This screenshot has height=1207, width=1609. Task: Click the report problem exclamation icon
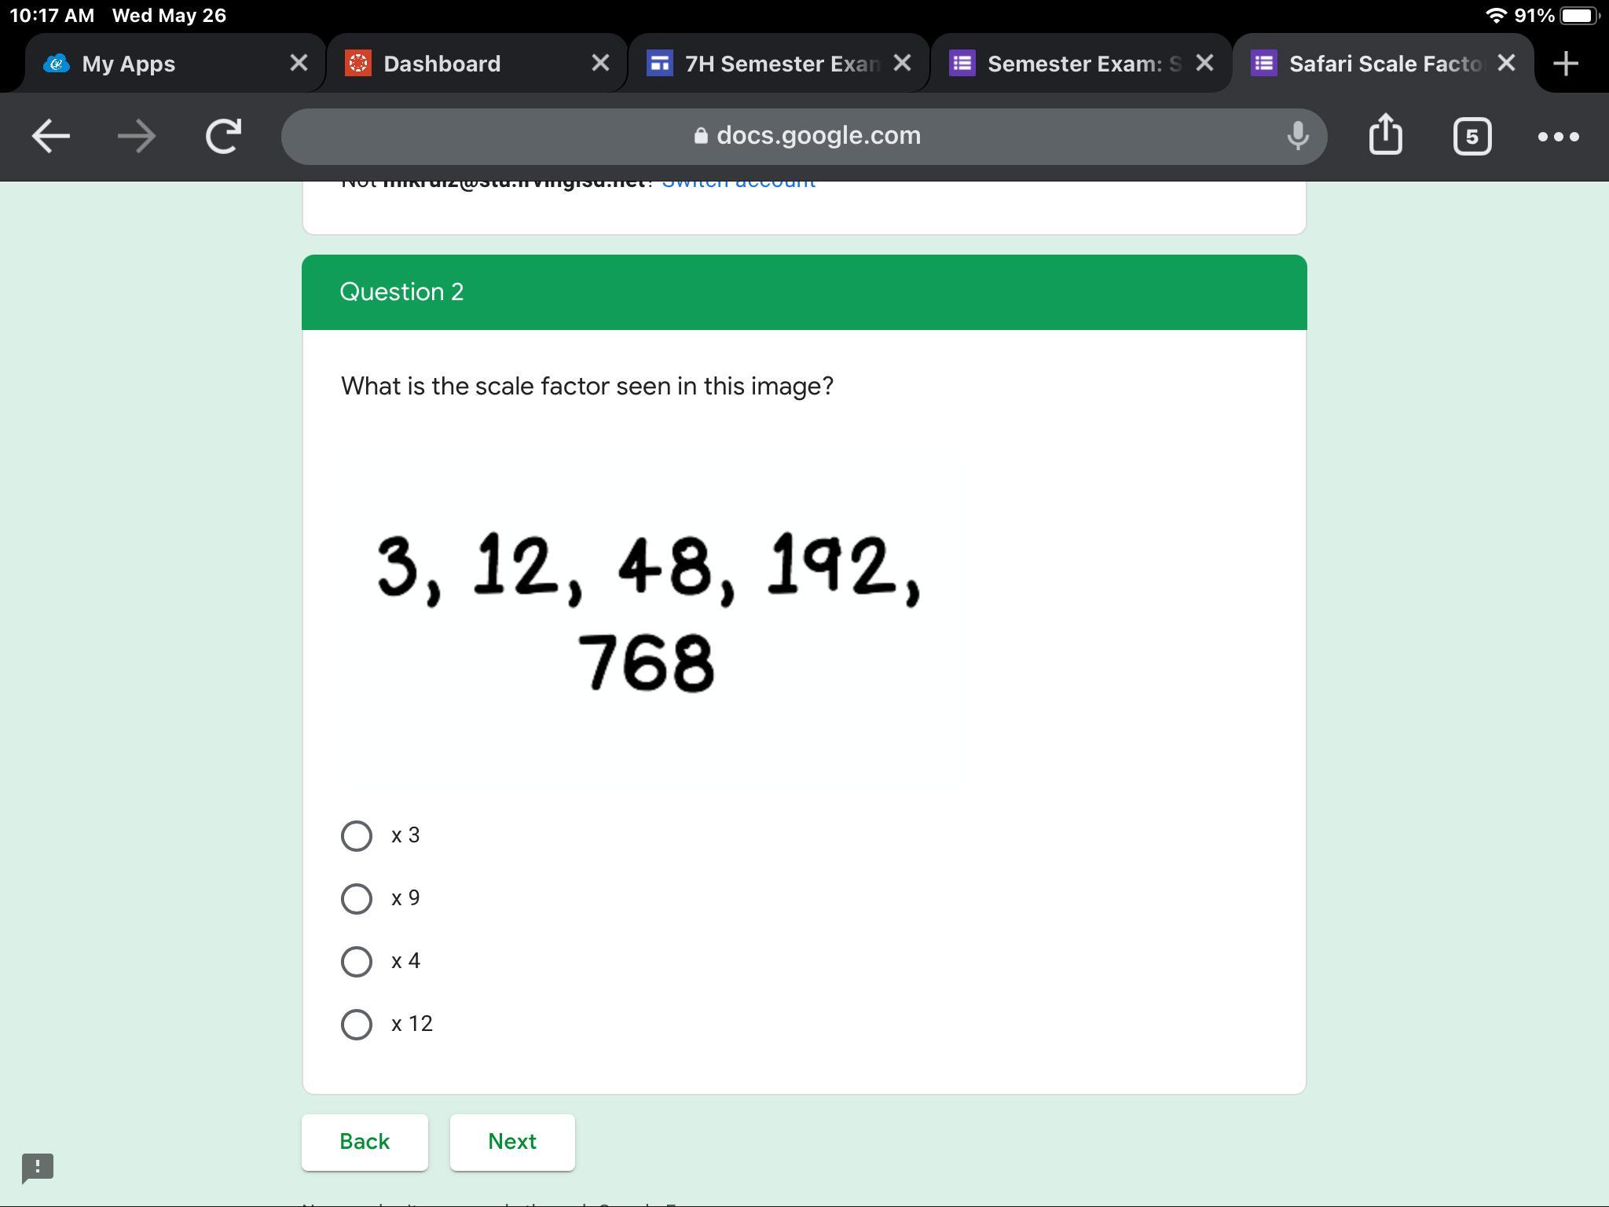pyautogui.click(x=38, y=1167)
